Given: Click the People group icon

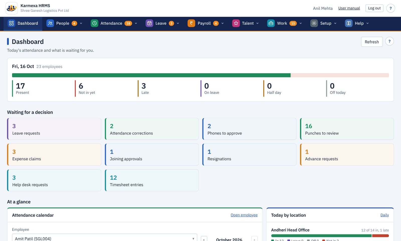Looking at the screenshot, I should pos(50,23).
